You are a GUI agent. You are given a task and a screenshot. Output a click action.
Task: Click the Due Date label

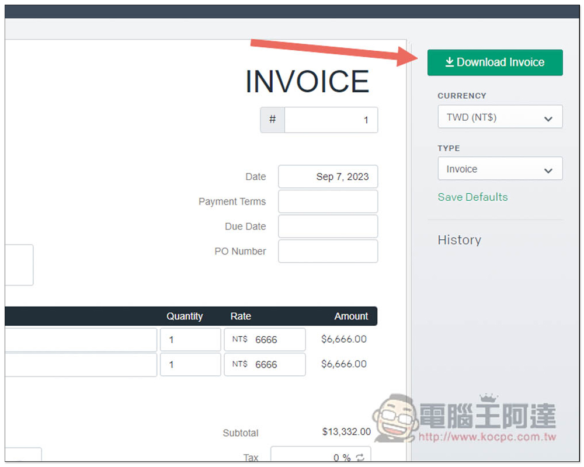click(x=245, y=226)
